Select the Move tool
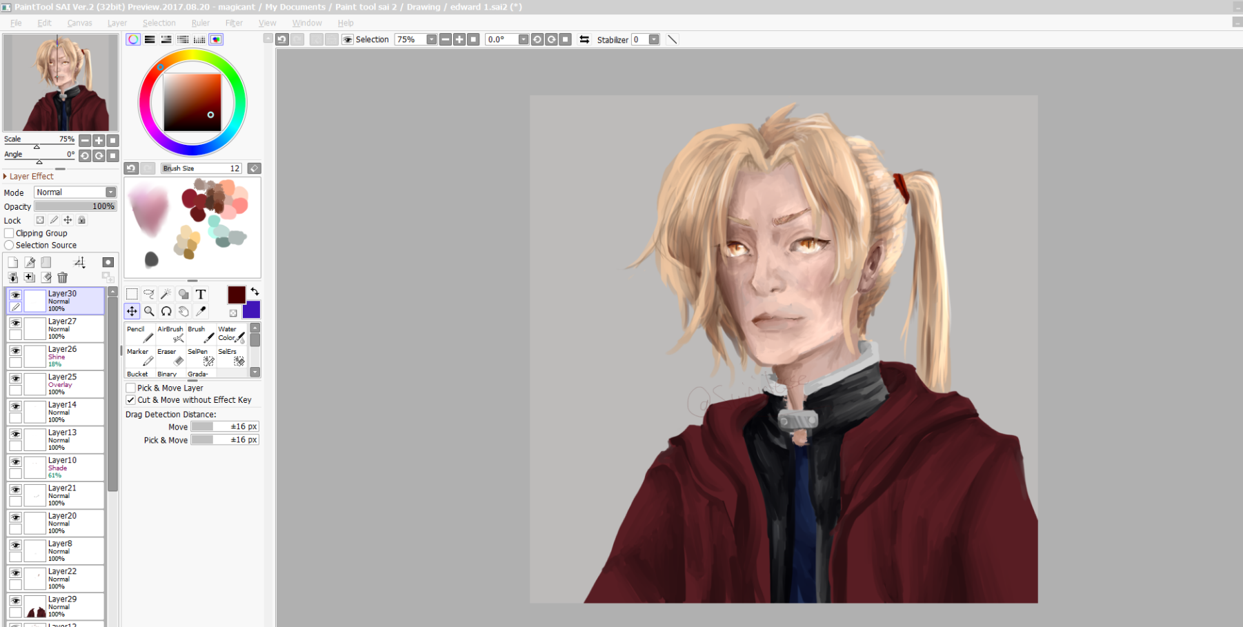Image resolution: width=1243 pixels, height=627 pixels. pyautogui.click(x=132, y=311)
